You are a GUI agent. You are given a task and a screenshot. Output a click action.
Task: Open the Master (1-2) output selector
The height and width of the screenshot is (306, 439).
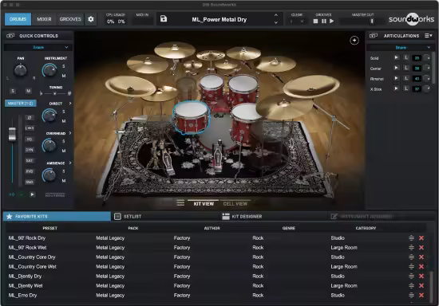pyautogui.click(x=21, y=104)
